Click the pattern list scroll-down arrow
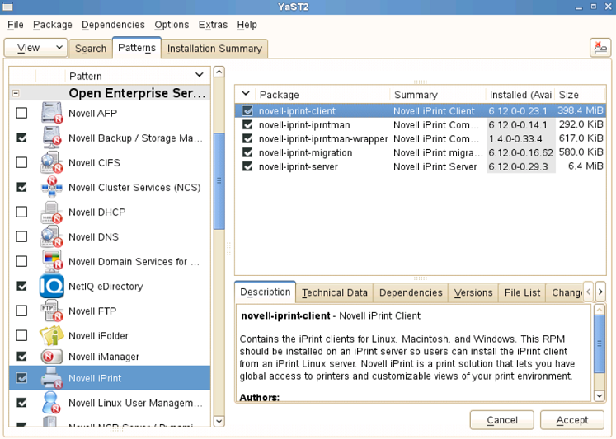This screenshot has height=439, width=616. click(219, 422)
